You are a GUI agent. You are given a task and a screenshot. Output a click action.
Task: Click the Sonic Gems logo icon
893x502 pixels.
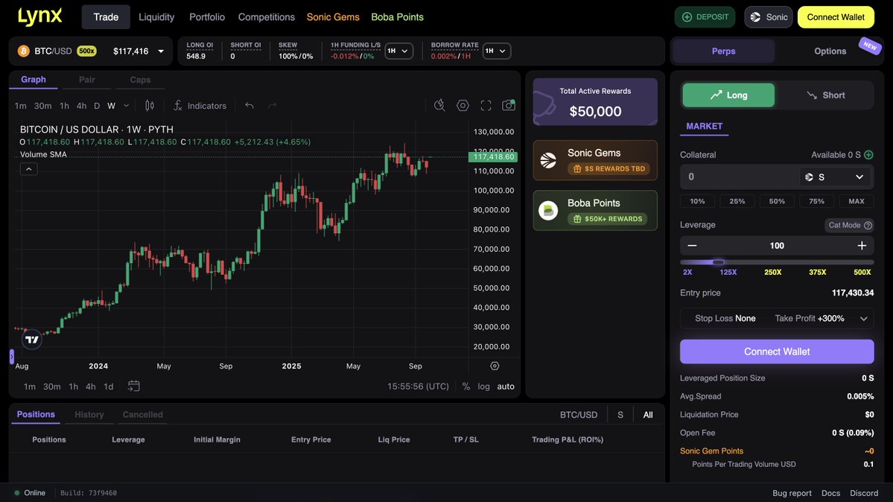(548, 161)
